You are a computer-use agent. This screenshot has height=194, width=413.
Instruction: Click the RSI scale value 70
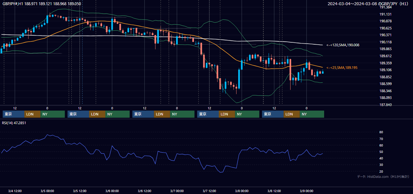pos(381,139)
